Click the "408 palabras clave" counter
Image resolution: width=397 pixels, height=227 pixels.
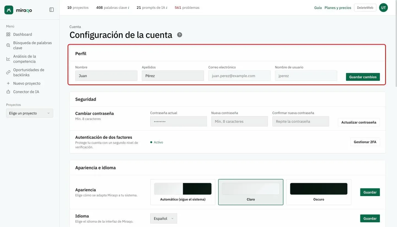(x=112, y=8)
